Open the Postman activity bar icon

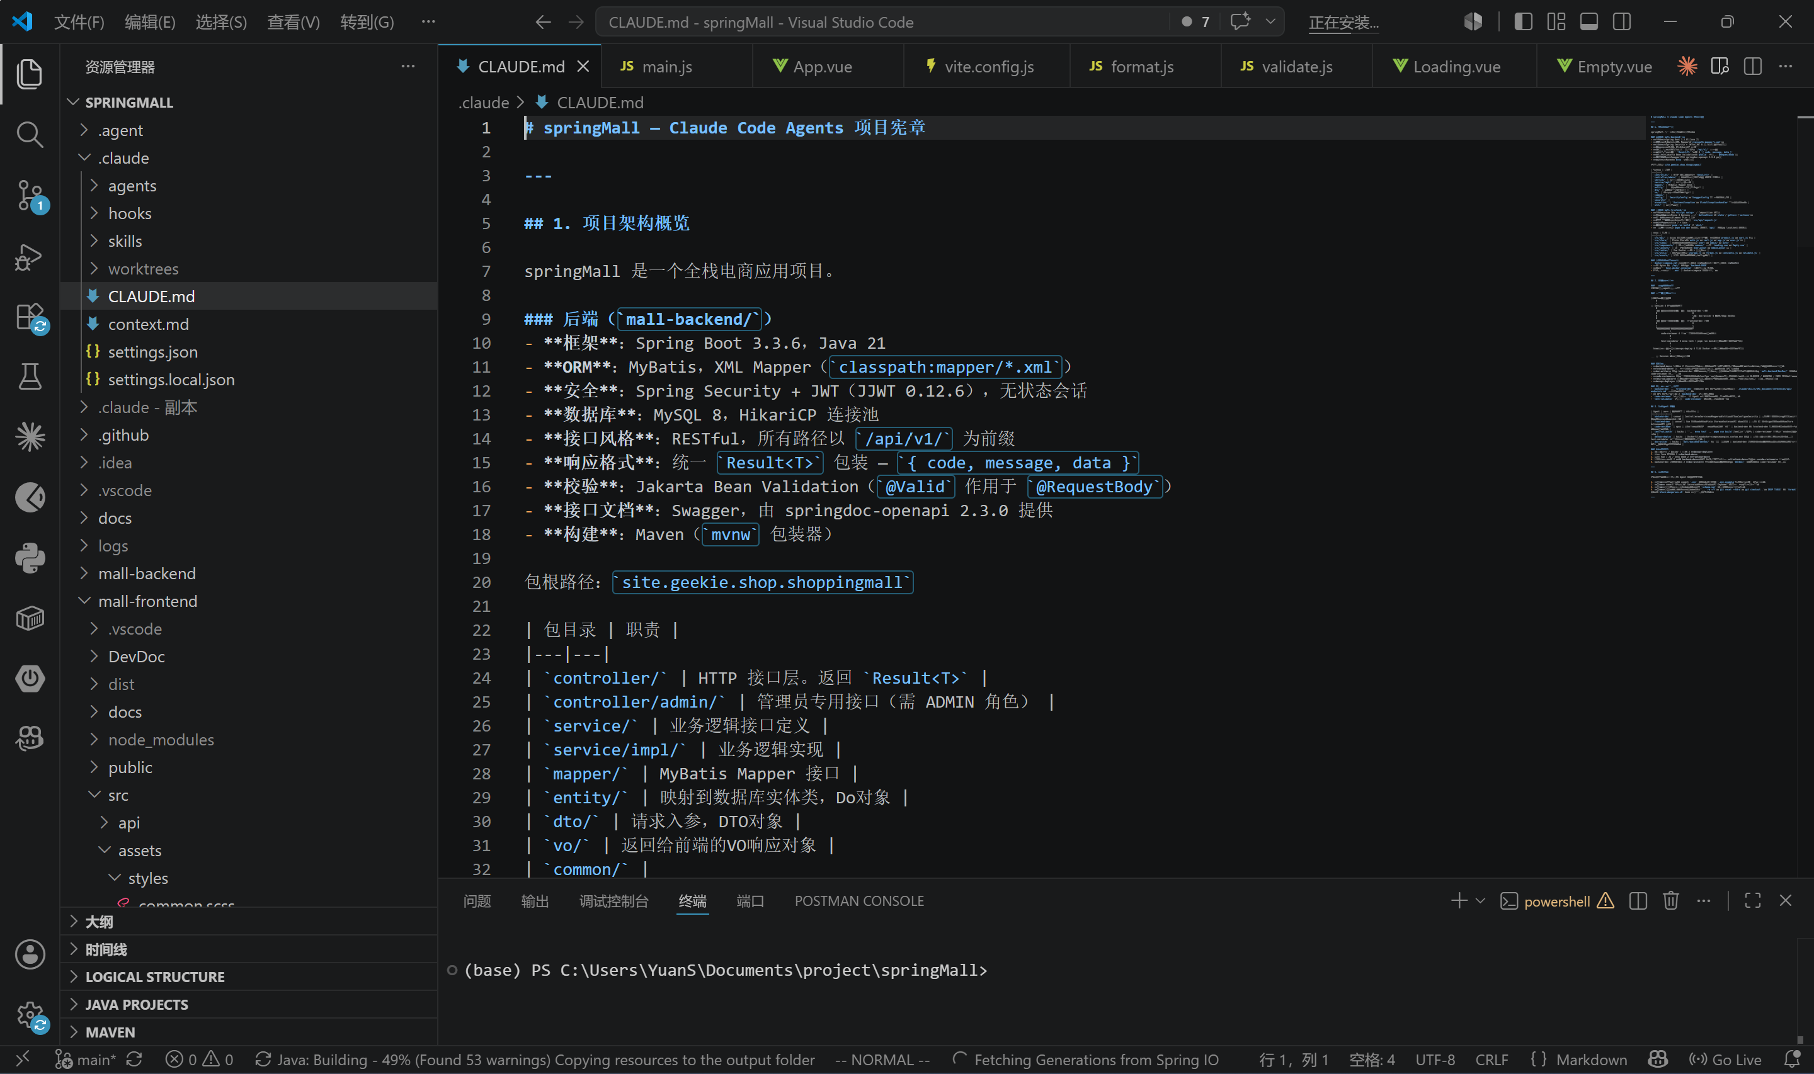pyautogui.click(x=30, y=497)
